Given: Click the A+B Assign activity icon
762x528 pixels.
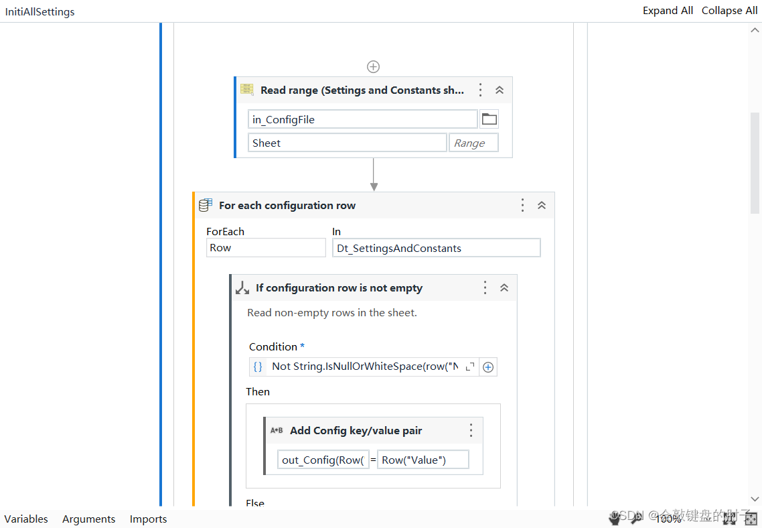Looking at the screenshot, I should pyautogui.click(x=277, y=430).
